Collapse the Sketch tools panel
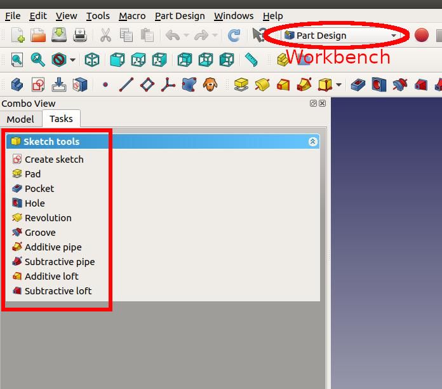 pos(312,142)
